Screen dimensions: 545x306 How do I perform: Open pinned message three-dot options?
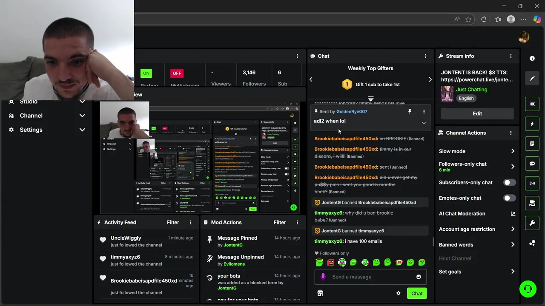[424, 111]
